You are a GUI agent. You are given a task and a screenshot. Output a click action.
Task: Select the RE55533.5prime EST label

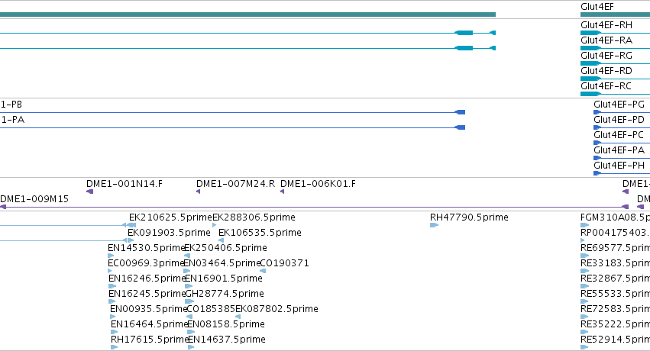tap(615, 294)
